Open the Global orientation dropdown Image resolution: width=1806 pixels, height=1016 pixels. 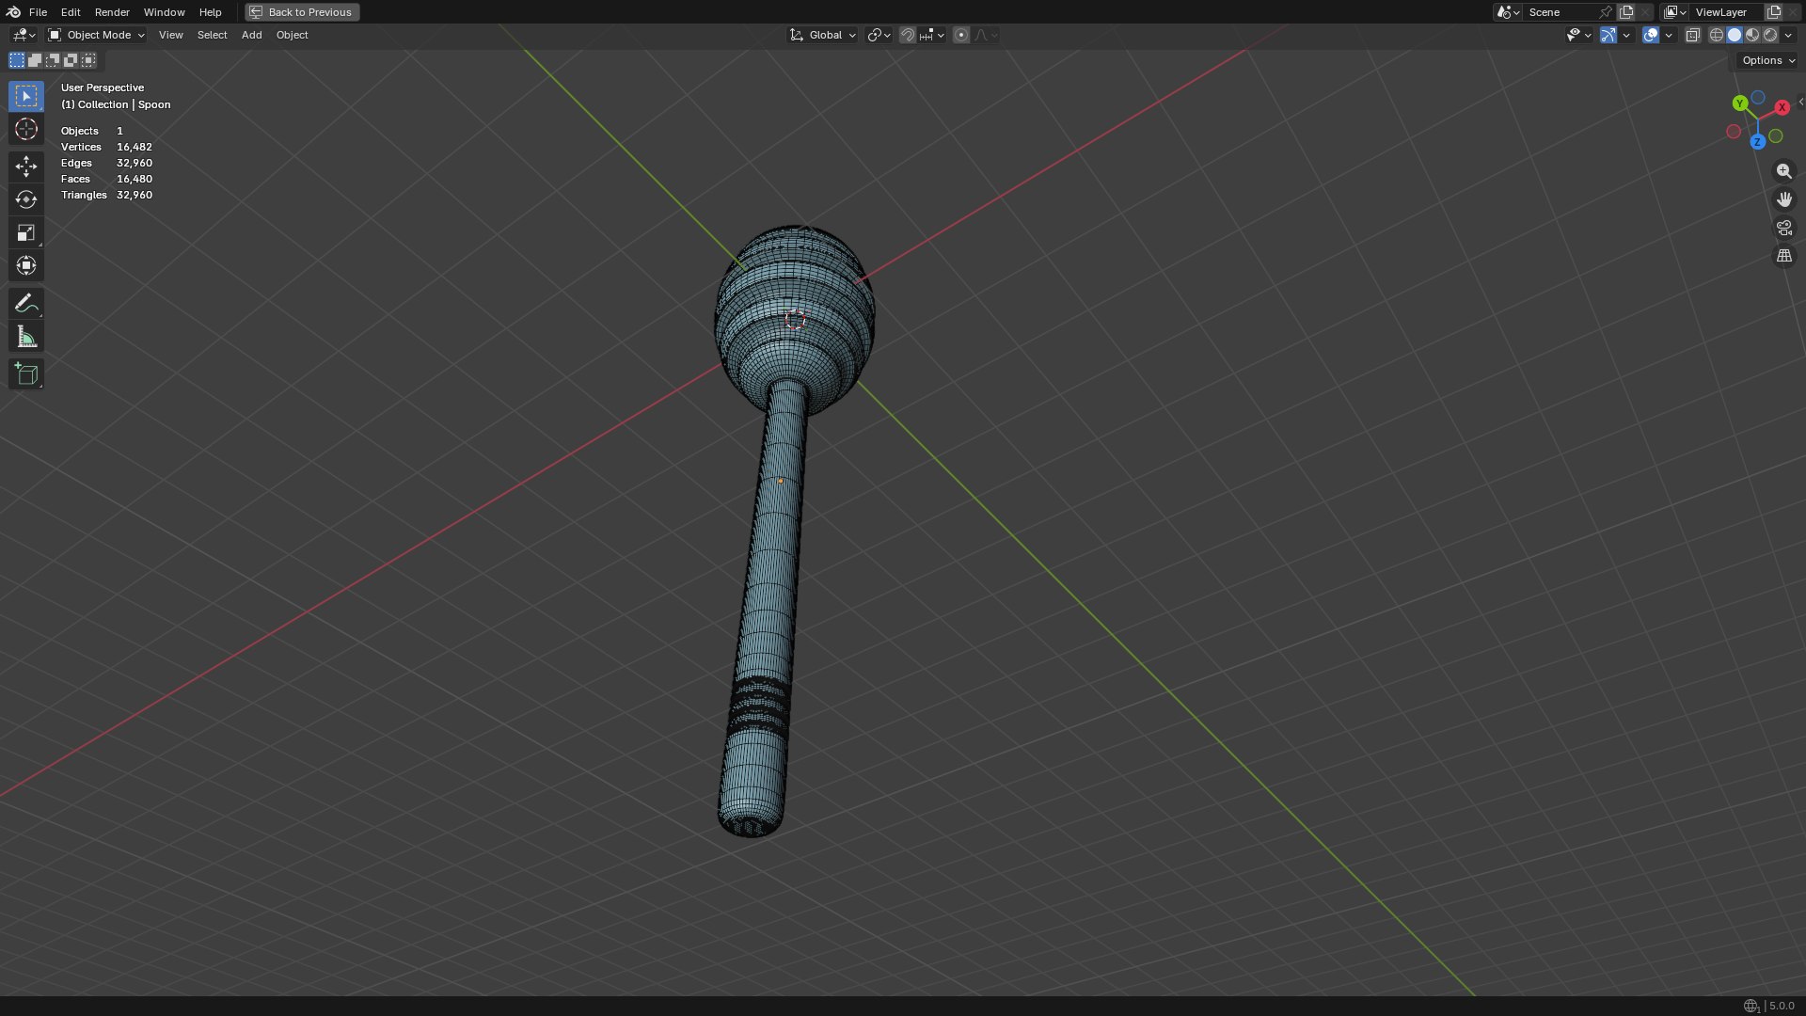pyautogui.click(x=823, y=35)
